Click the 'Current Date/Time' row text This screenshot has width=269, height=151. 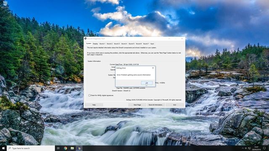coord(124,65)
